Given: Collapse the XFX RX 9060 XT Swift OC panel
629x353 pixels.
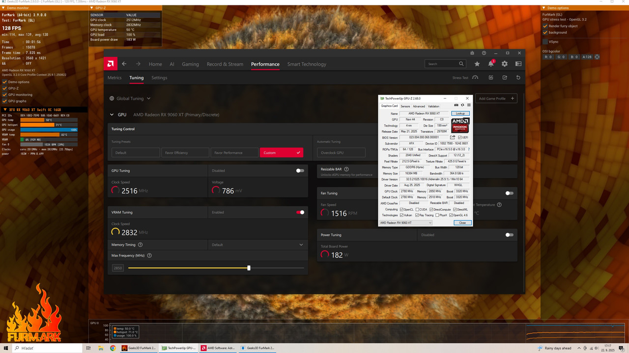Looking at the screenshot, I should pyautogui.click(x=5, y=110).
